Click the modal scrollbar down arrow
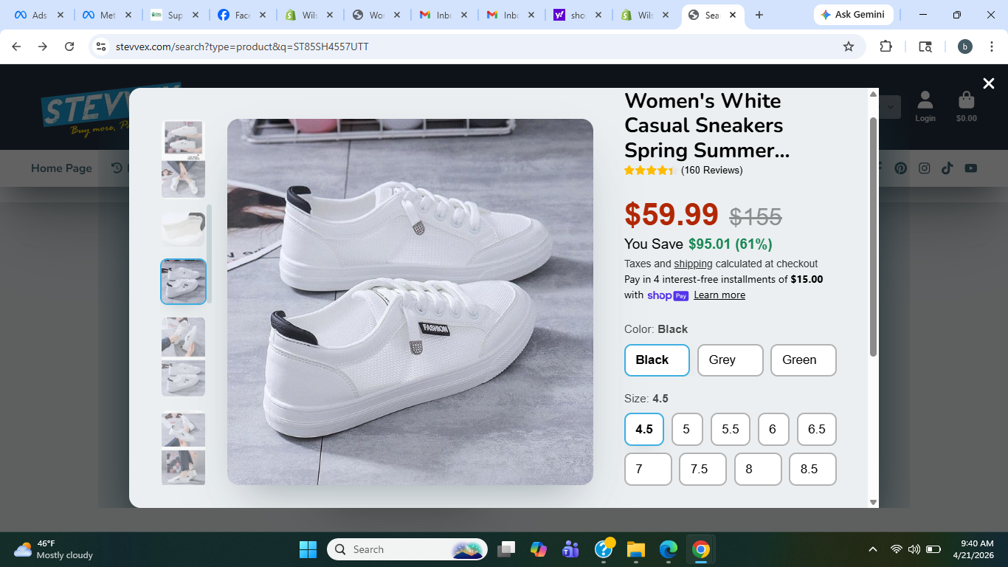Screen dimensions: 1008x567 (874, 502)
